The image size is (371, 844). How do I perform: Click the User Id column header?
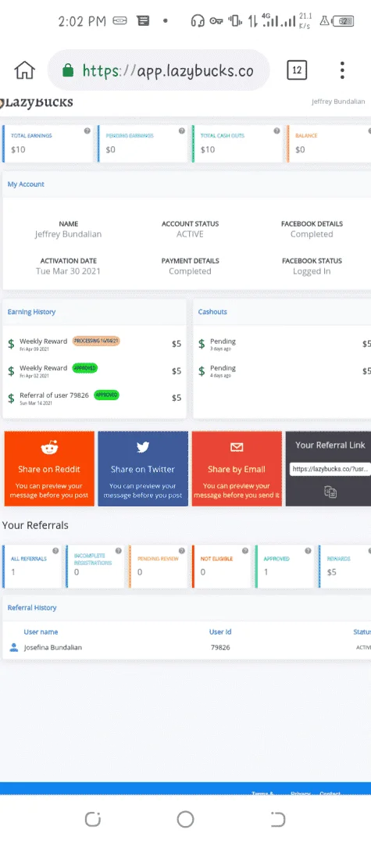click(x=220, y=632)
